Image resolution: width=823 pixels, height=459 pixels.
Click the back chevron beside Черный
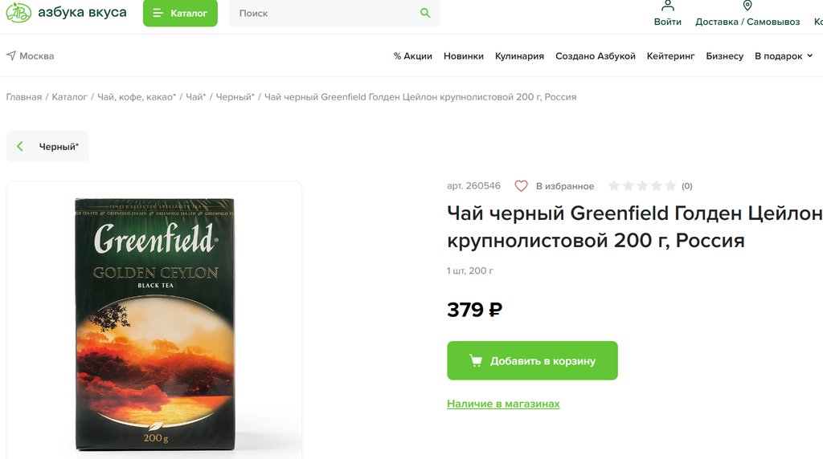[x=20, y=146]
